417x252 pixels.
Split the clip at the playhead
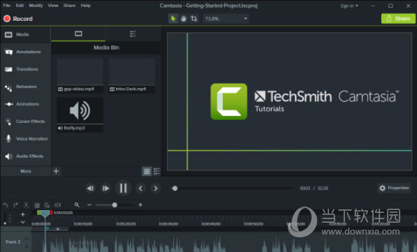point(58,205)
